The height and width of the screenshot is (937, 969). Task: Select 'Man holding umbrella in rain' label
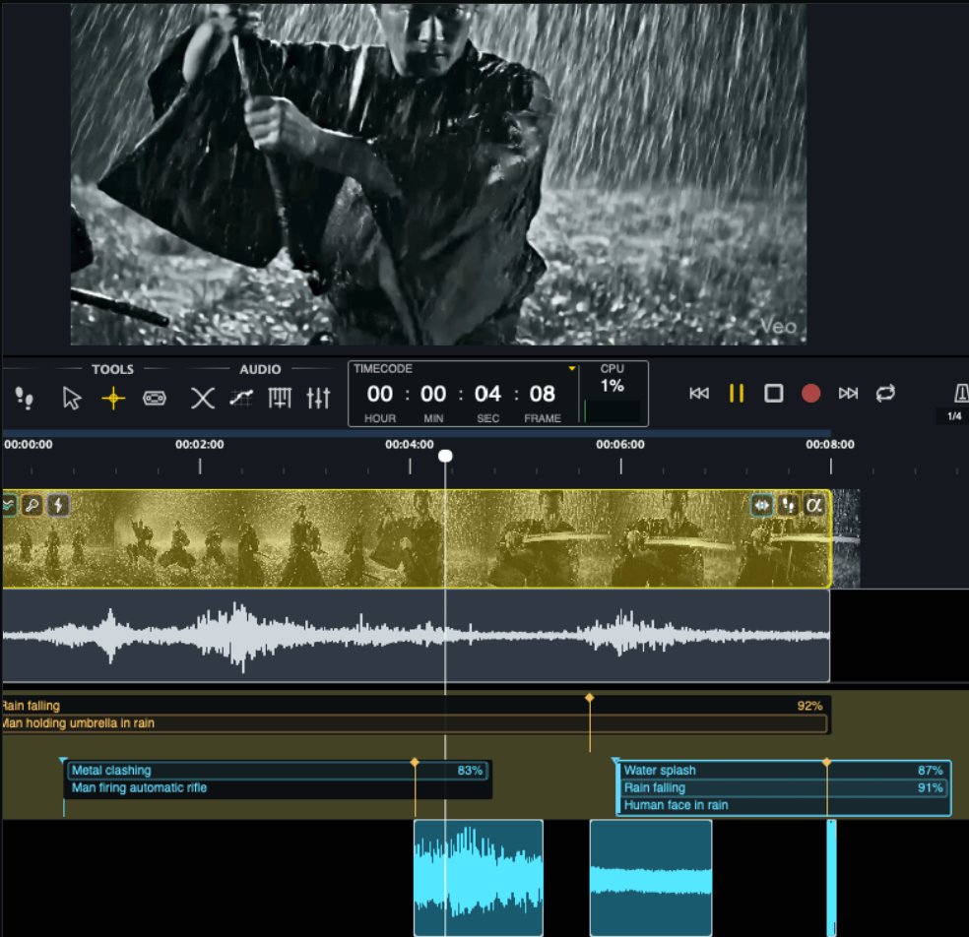pos(414,723)
